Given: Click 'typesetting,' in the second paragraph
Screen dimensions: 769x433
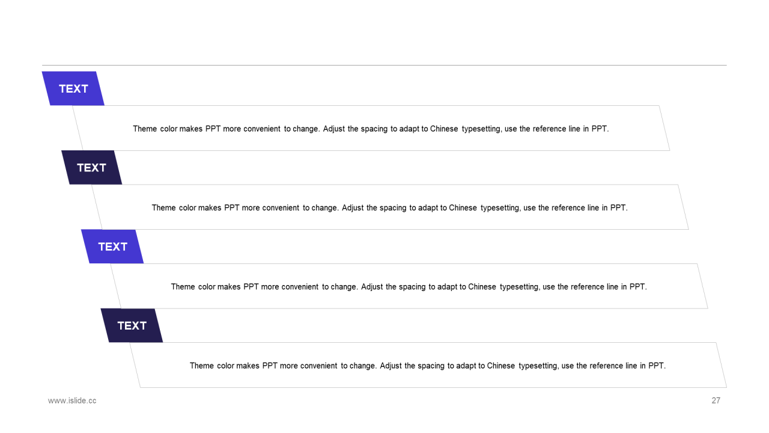Looking at the screenshot, I should 500,208.
